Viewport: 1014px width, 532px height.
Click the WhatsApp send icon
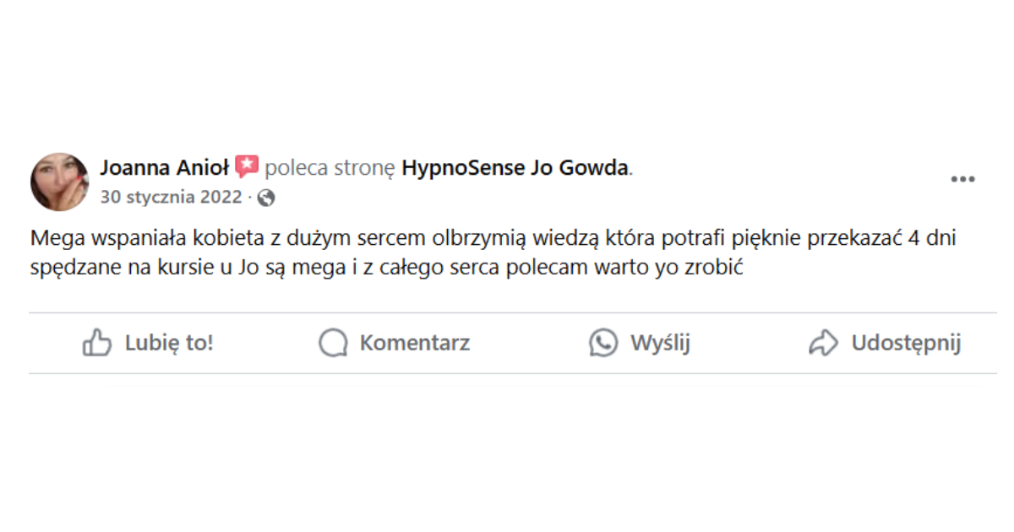click(x=603, y=343)
